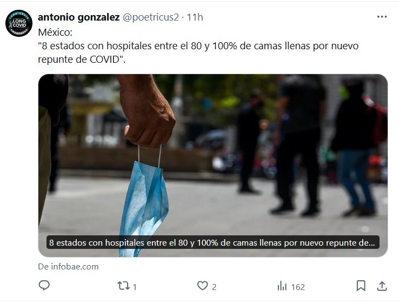399x303 pixels.
Task: Open the 11h timestamp link
Action: (195, 17)
